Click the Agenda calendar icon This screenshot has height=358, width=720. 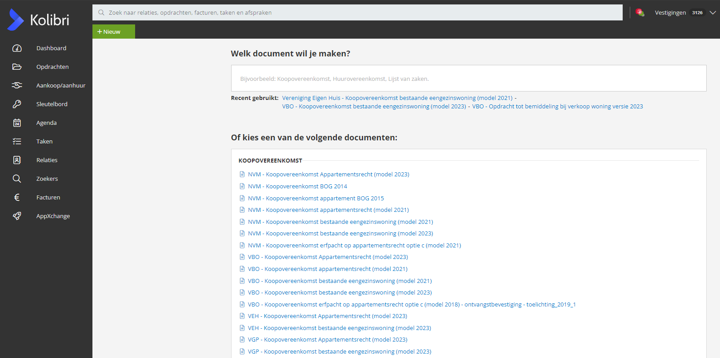point(17,123)
